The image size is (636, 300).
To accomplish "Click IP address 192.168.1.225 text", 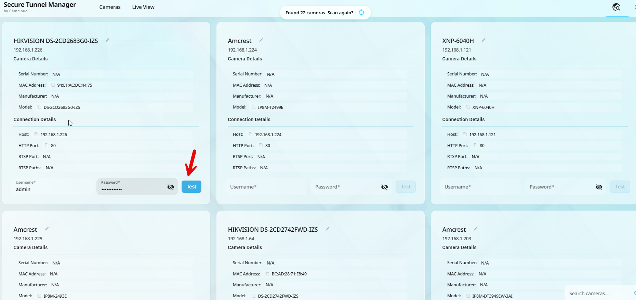I will 28,239.
